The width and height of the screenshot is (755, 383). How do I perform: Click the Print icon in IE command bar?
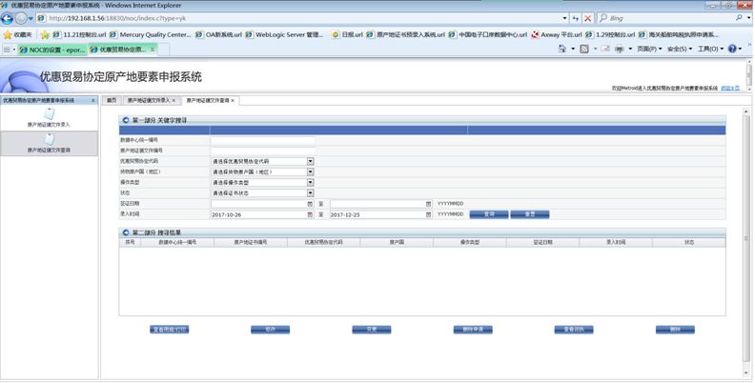point(620,49)
